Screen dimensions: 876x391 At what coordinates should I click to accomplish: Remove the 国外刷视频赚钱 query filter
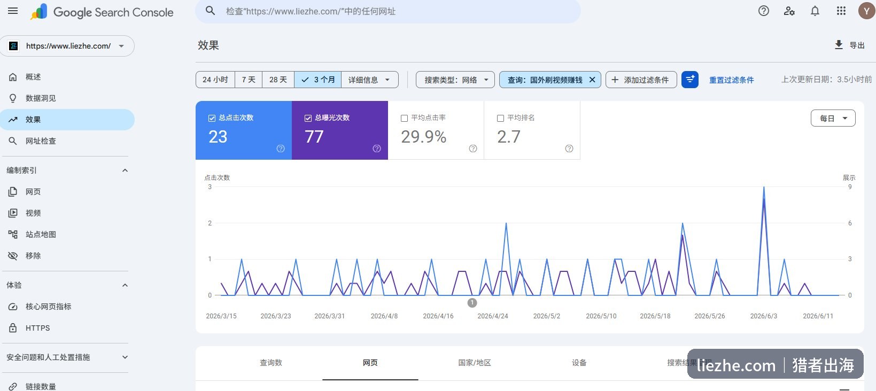[x=592, y=80]
